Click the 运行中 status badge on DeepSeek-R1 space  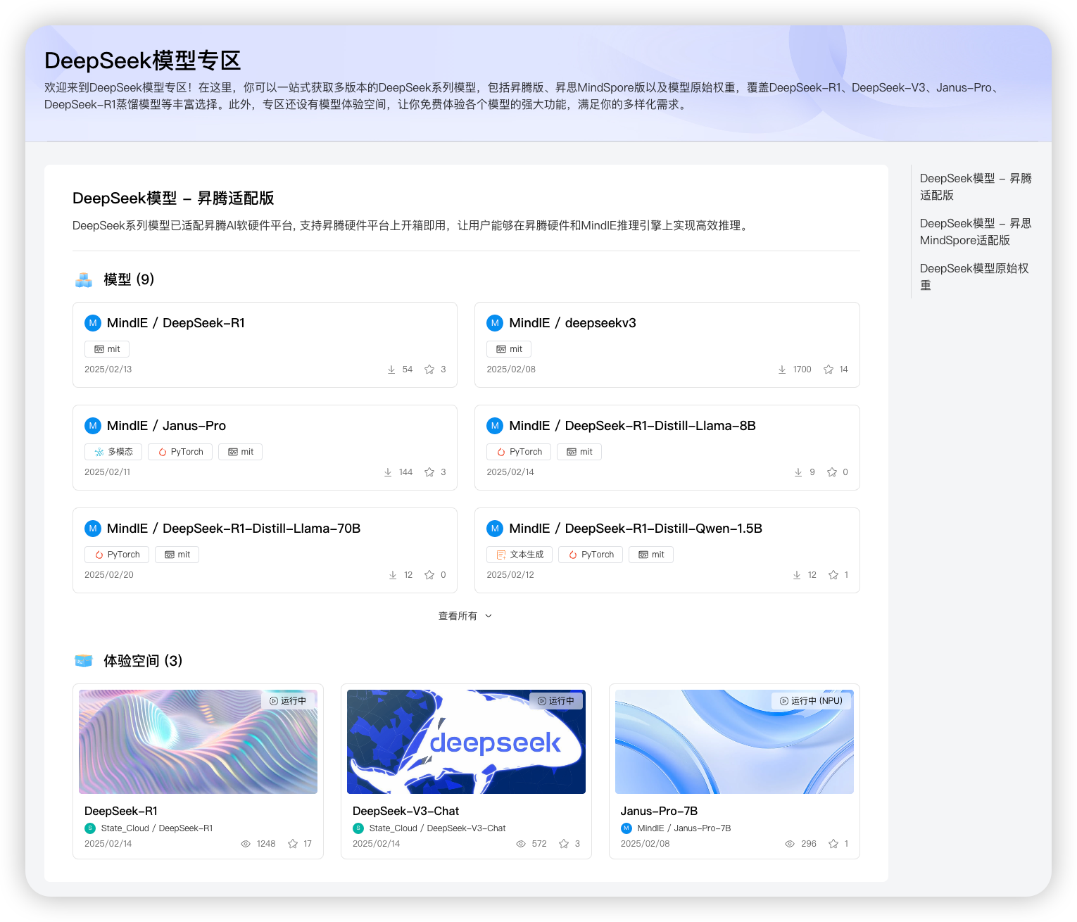pyautogui.click(x=289, y=700)
